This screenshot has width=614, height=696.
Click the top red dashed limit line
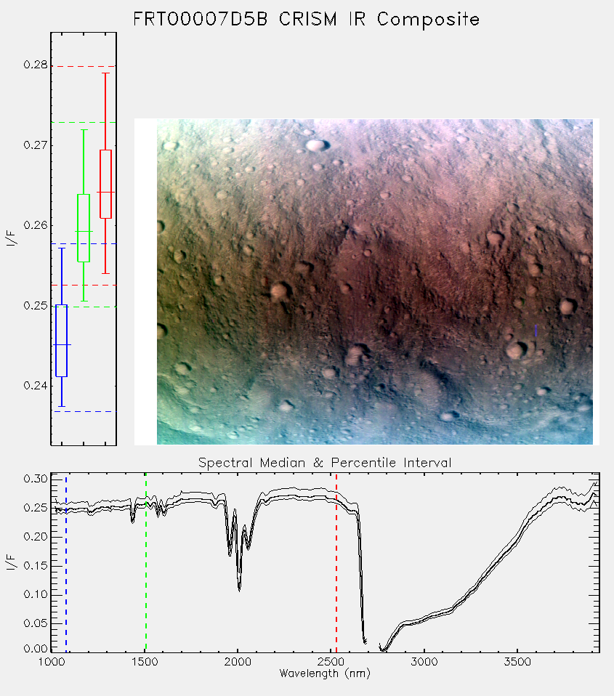(x=84, y=67)
